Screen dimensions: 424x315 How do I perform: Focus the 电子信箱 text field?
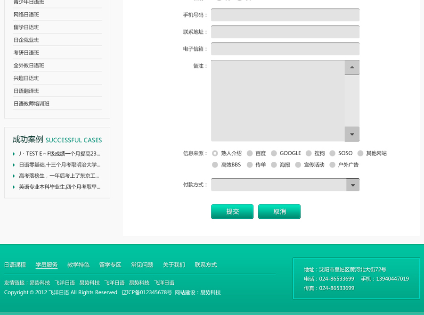(x=285, y=49)
